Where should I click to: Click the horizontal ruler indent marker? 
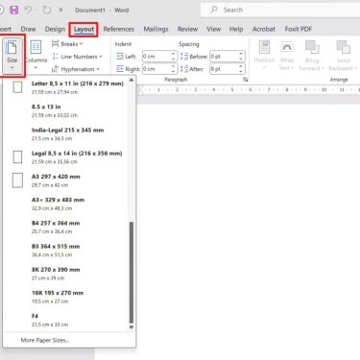pos(140,90)
